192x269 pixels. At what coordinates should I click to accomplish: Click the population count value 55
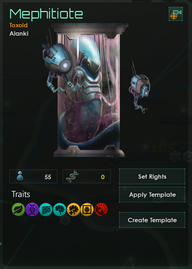point(48,177)
